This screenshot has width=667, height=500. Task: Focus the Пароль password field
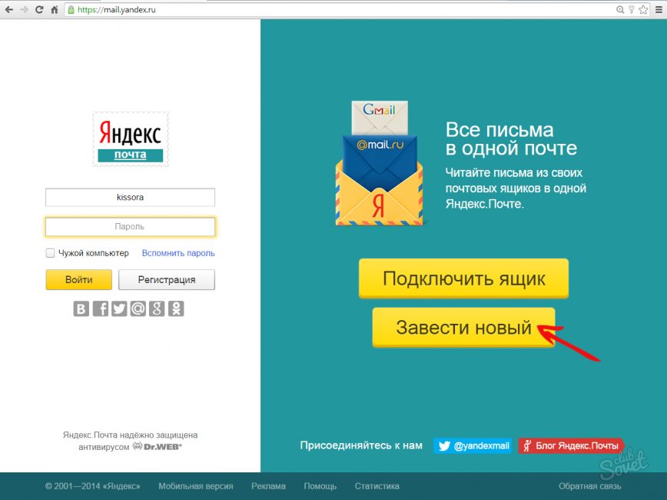point(130,227)
